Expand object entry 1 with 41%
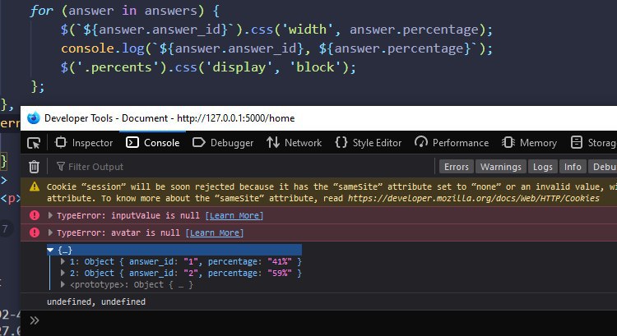Screen dimensions: 617x336 tap(63, 261)
